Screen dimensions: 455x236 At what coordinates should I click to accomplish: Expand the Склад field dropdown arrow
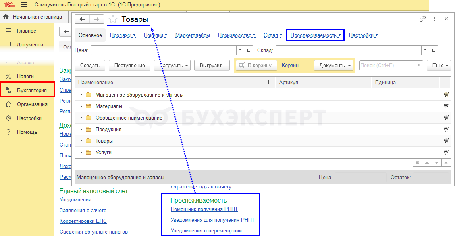coord(425,50)
